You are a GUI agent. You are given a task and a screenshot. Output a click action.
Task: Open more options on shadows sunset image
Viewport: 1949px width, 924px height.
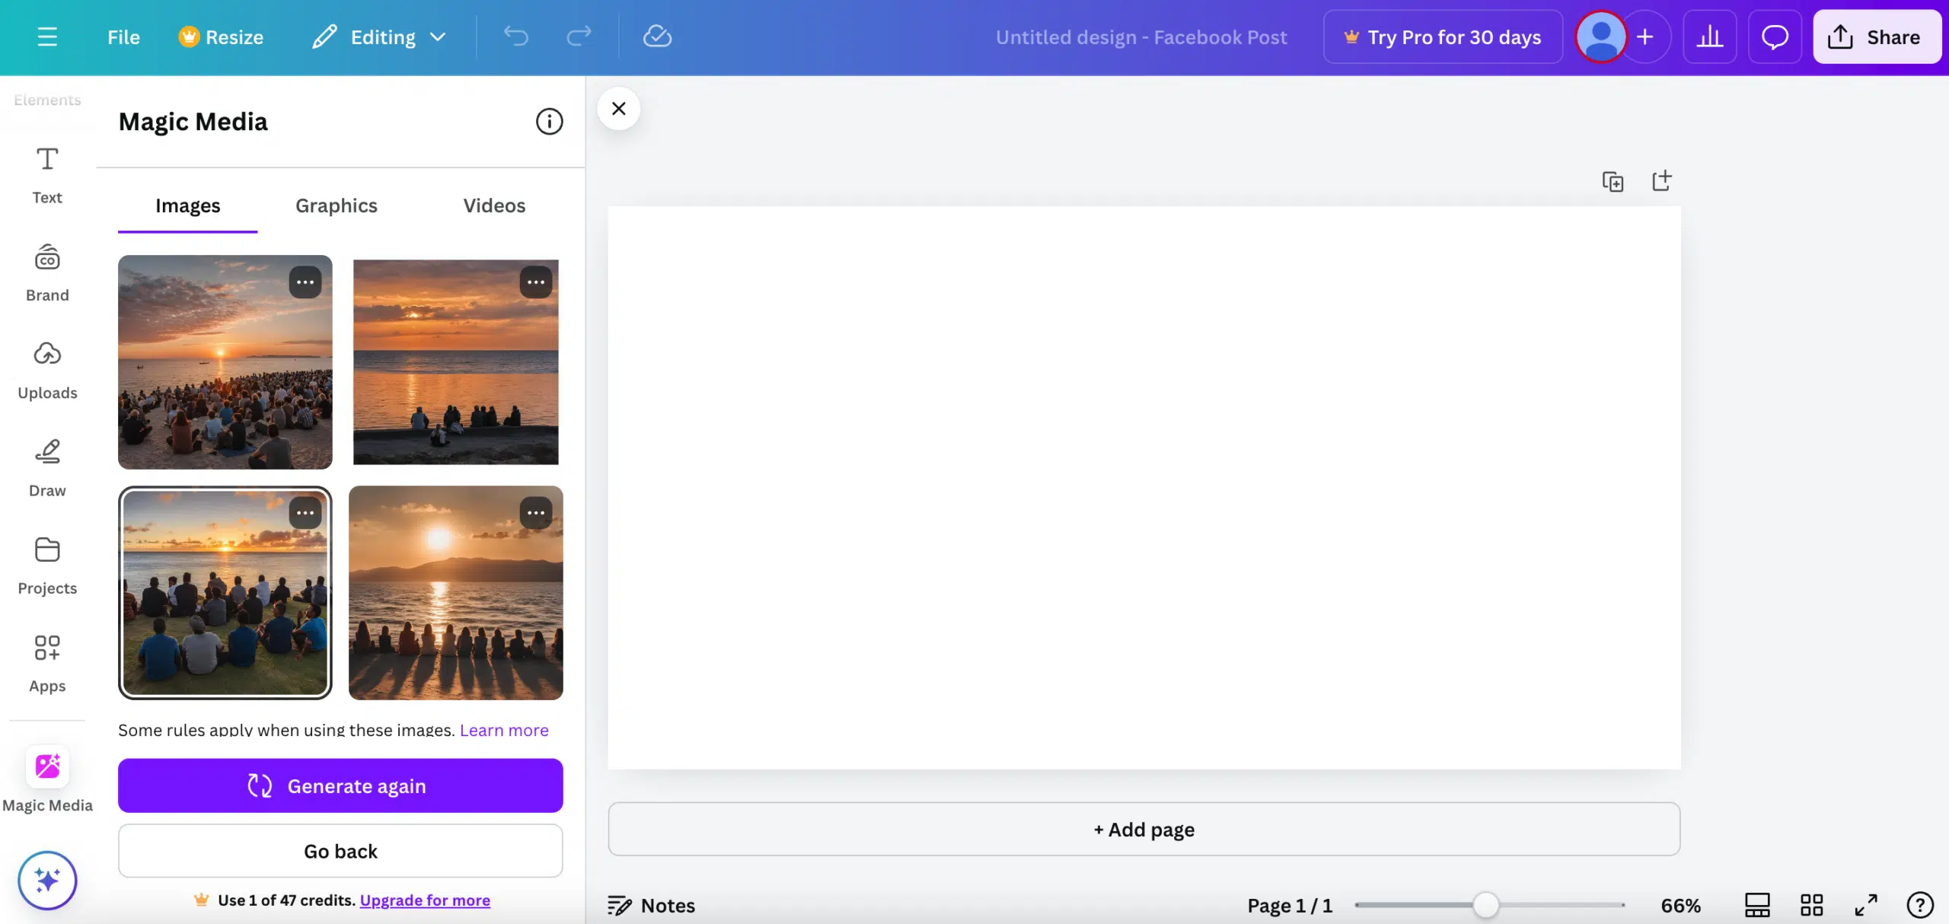click(x=536, y=512)
